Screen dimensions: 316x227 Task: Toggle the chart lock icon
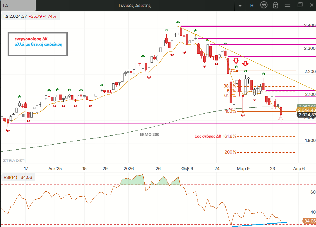(x=275, y=5)
